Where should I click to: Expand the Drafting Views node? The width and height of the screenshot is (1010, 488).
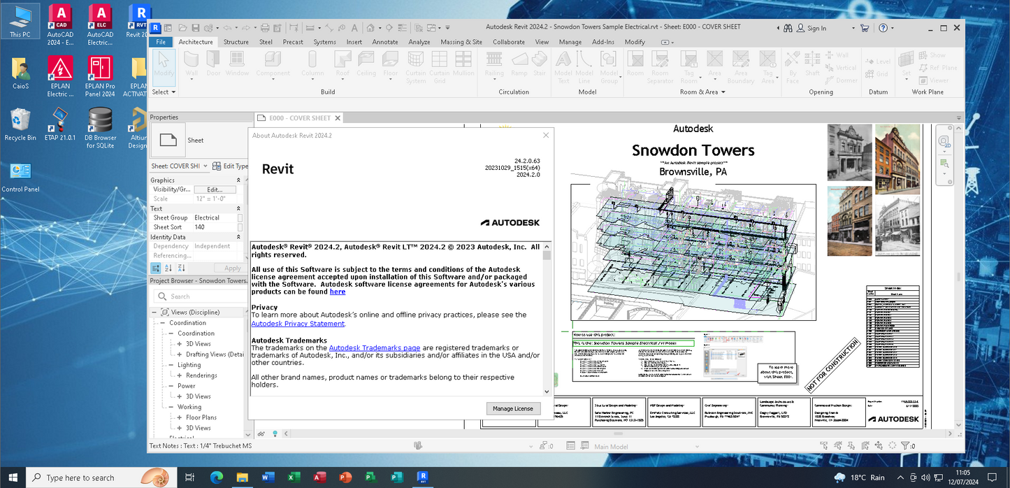click(180, 354)
